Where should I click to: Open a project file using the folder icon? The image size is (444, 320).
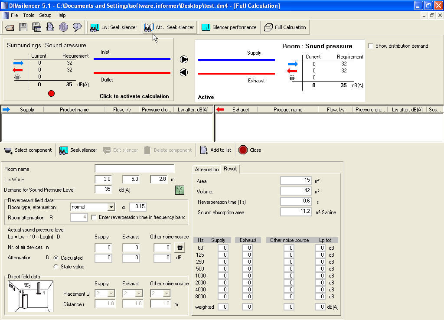pos(10,27)
